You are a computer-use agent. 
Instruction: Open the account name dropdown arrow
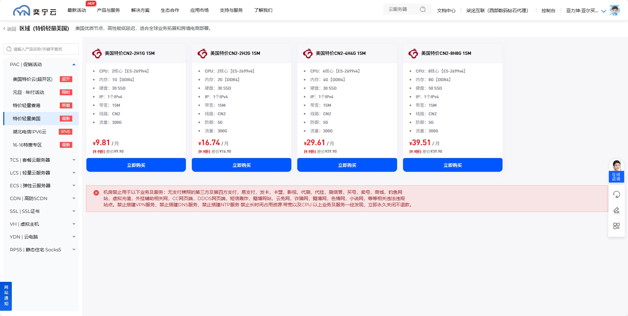click(603, 11)
